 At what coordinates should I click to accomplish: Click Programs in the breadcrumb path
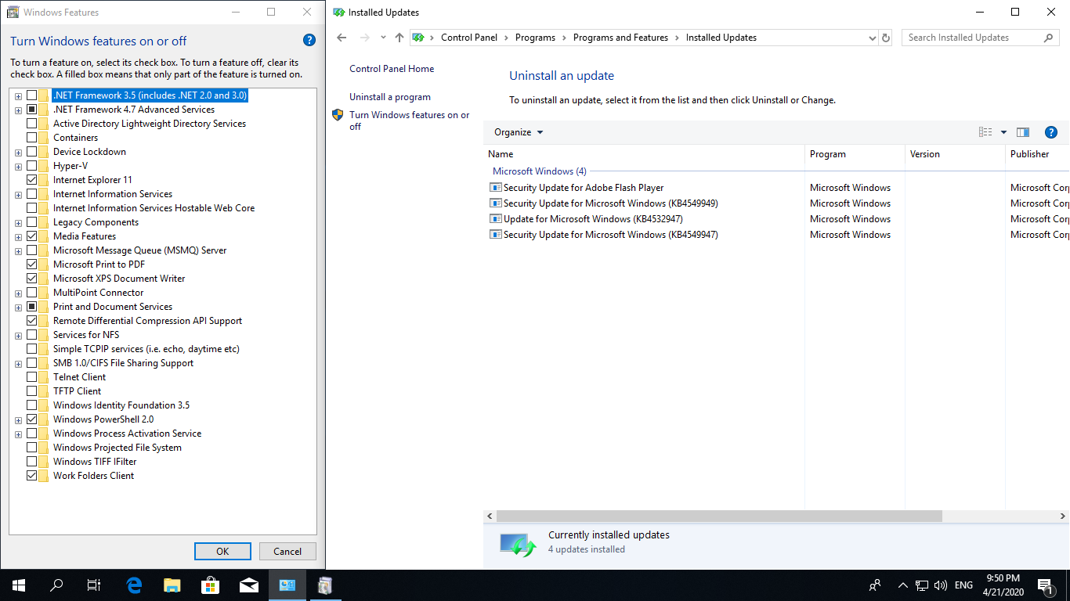pos(535,38)
